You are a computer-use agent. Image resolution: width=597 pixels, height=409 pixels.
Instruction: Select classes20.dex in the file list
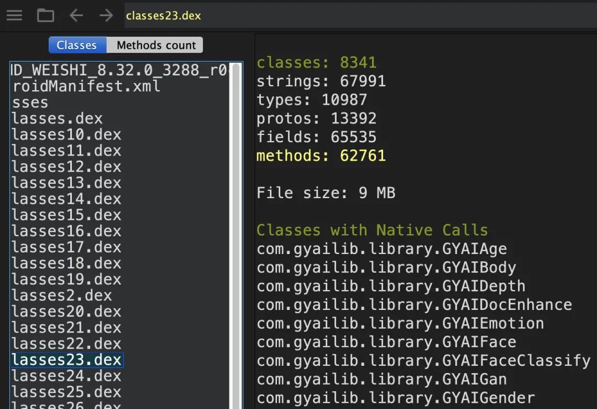(x=66, y=312)
